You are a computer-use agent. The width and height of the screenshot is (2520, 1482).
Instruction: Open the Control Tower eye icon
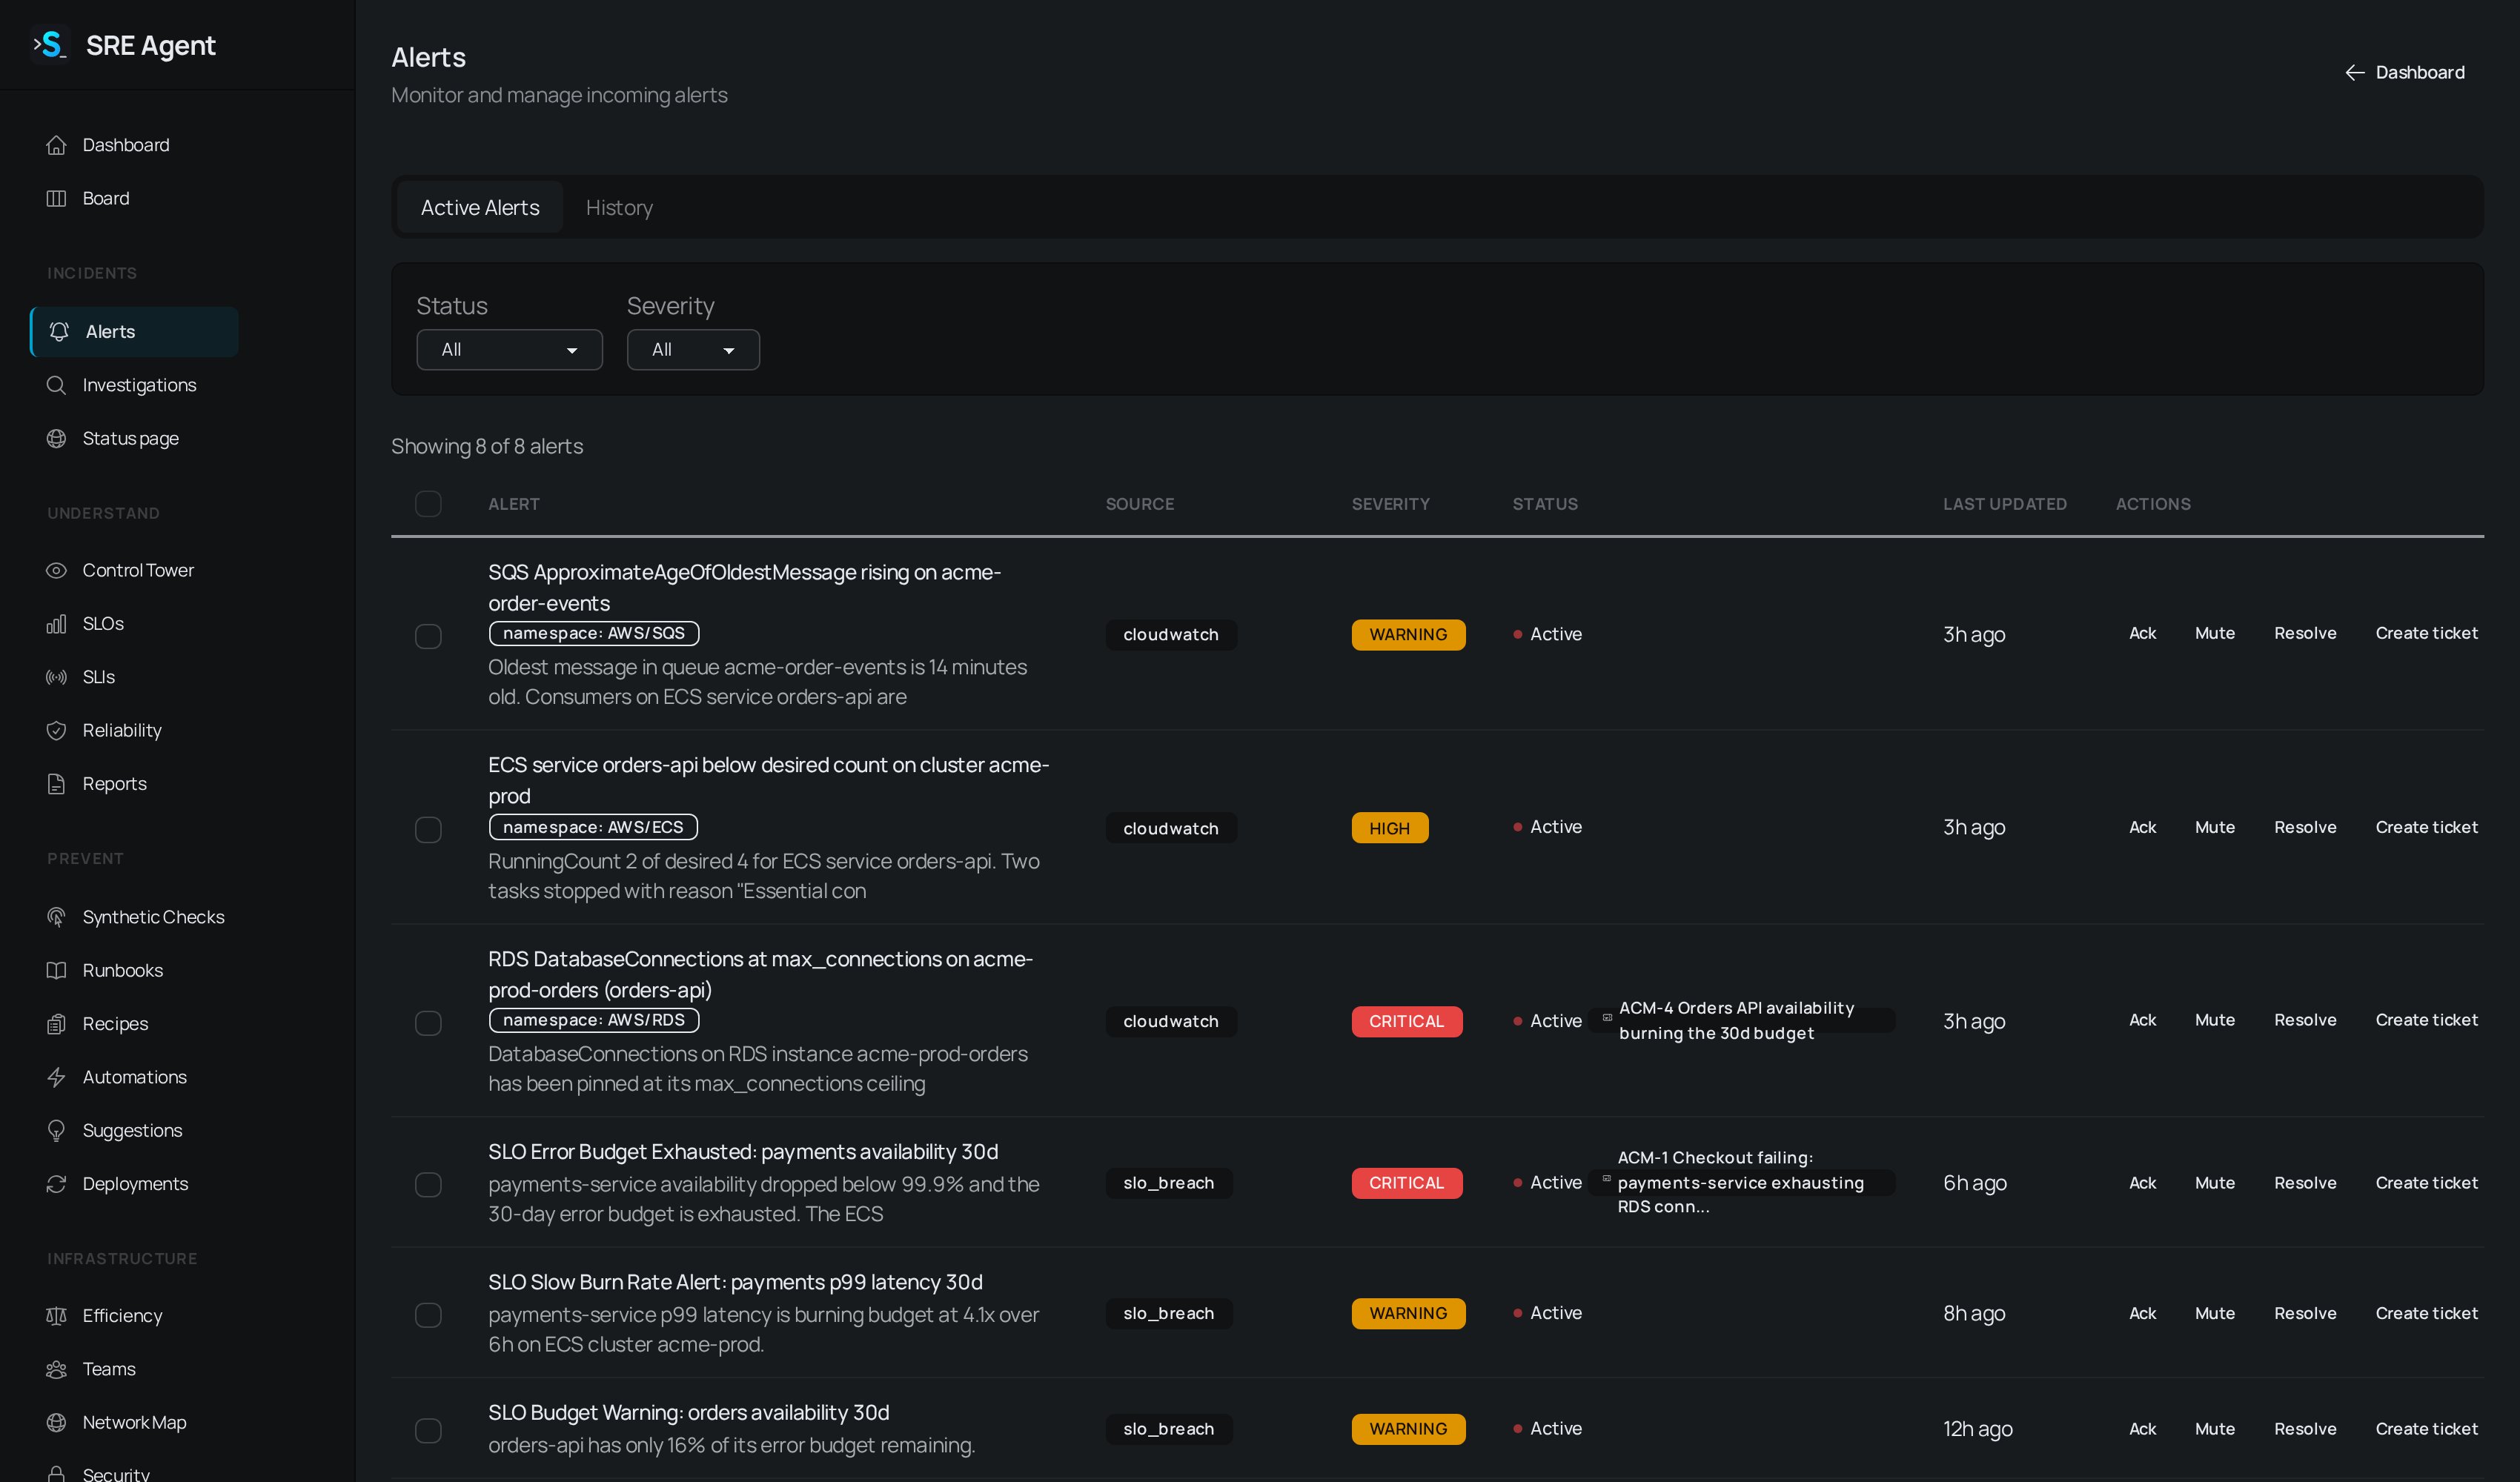56,570
